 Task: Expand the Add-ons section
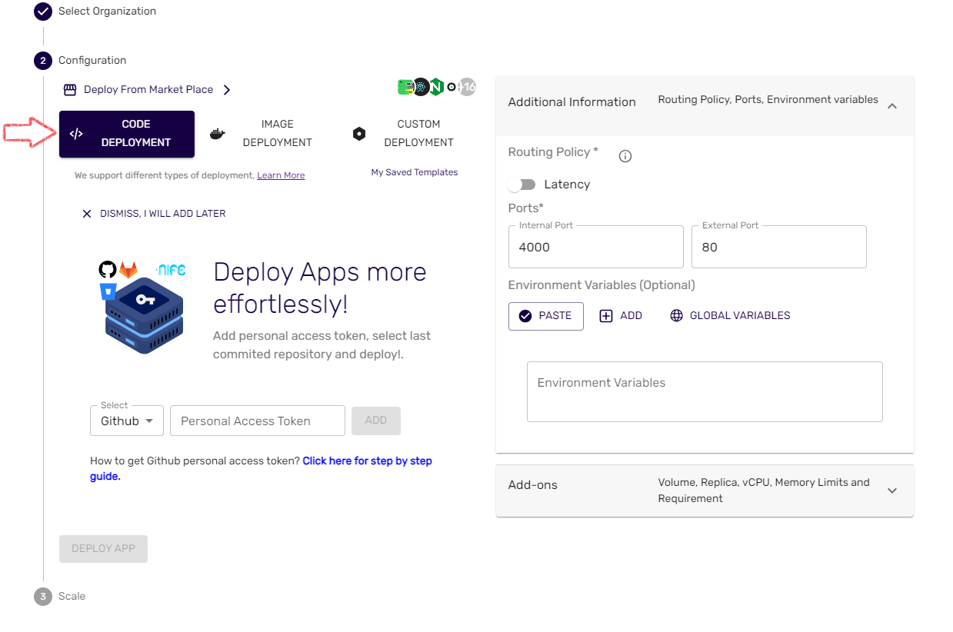click(x=891, y=490)
